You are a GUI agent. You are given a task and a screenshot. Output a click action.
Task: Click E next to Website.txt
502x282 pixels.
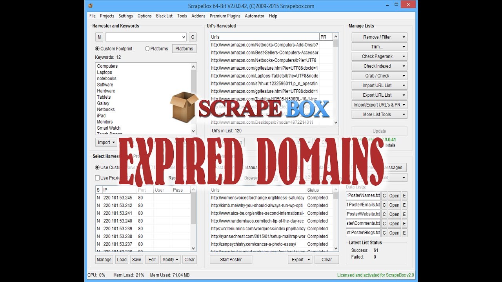(404, 214)
